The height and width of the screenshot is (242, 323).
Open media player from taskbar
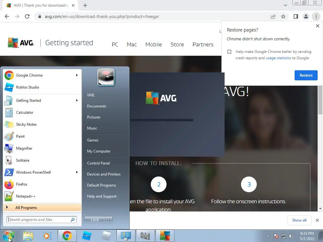47,236
